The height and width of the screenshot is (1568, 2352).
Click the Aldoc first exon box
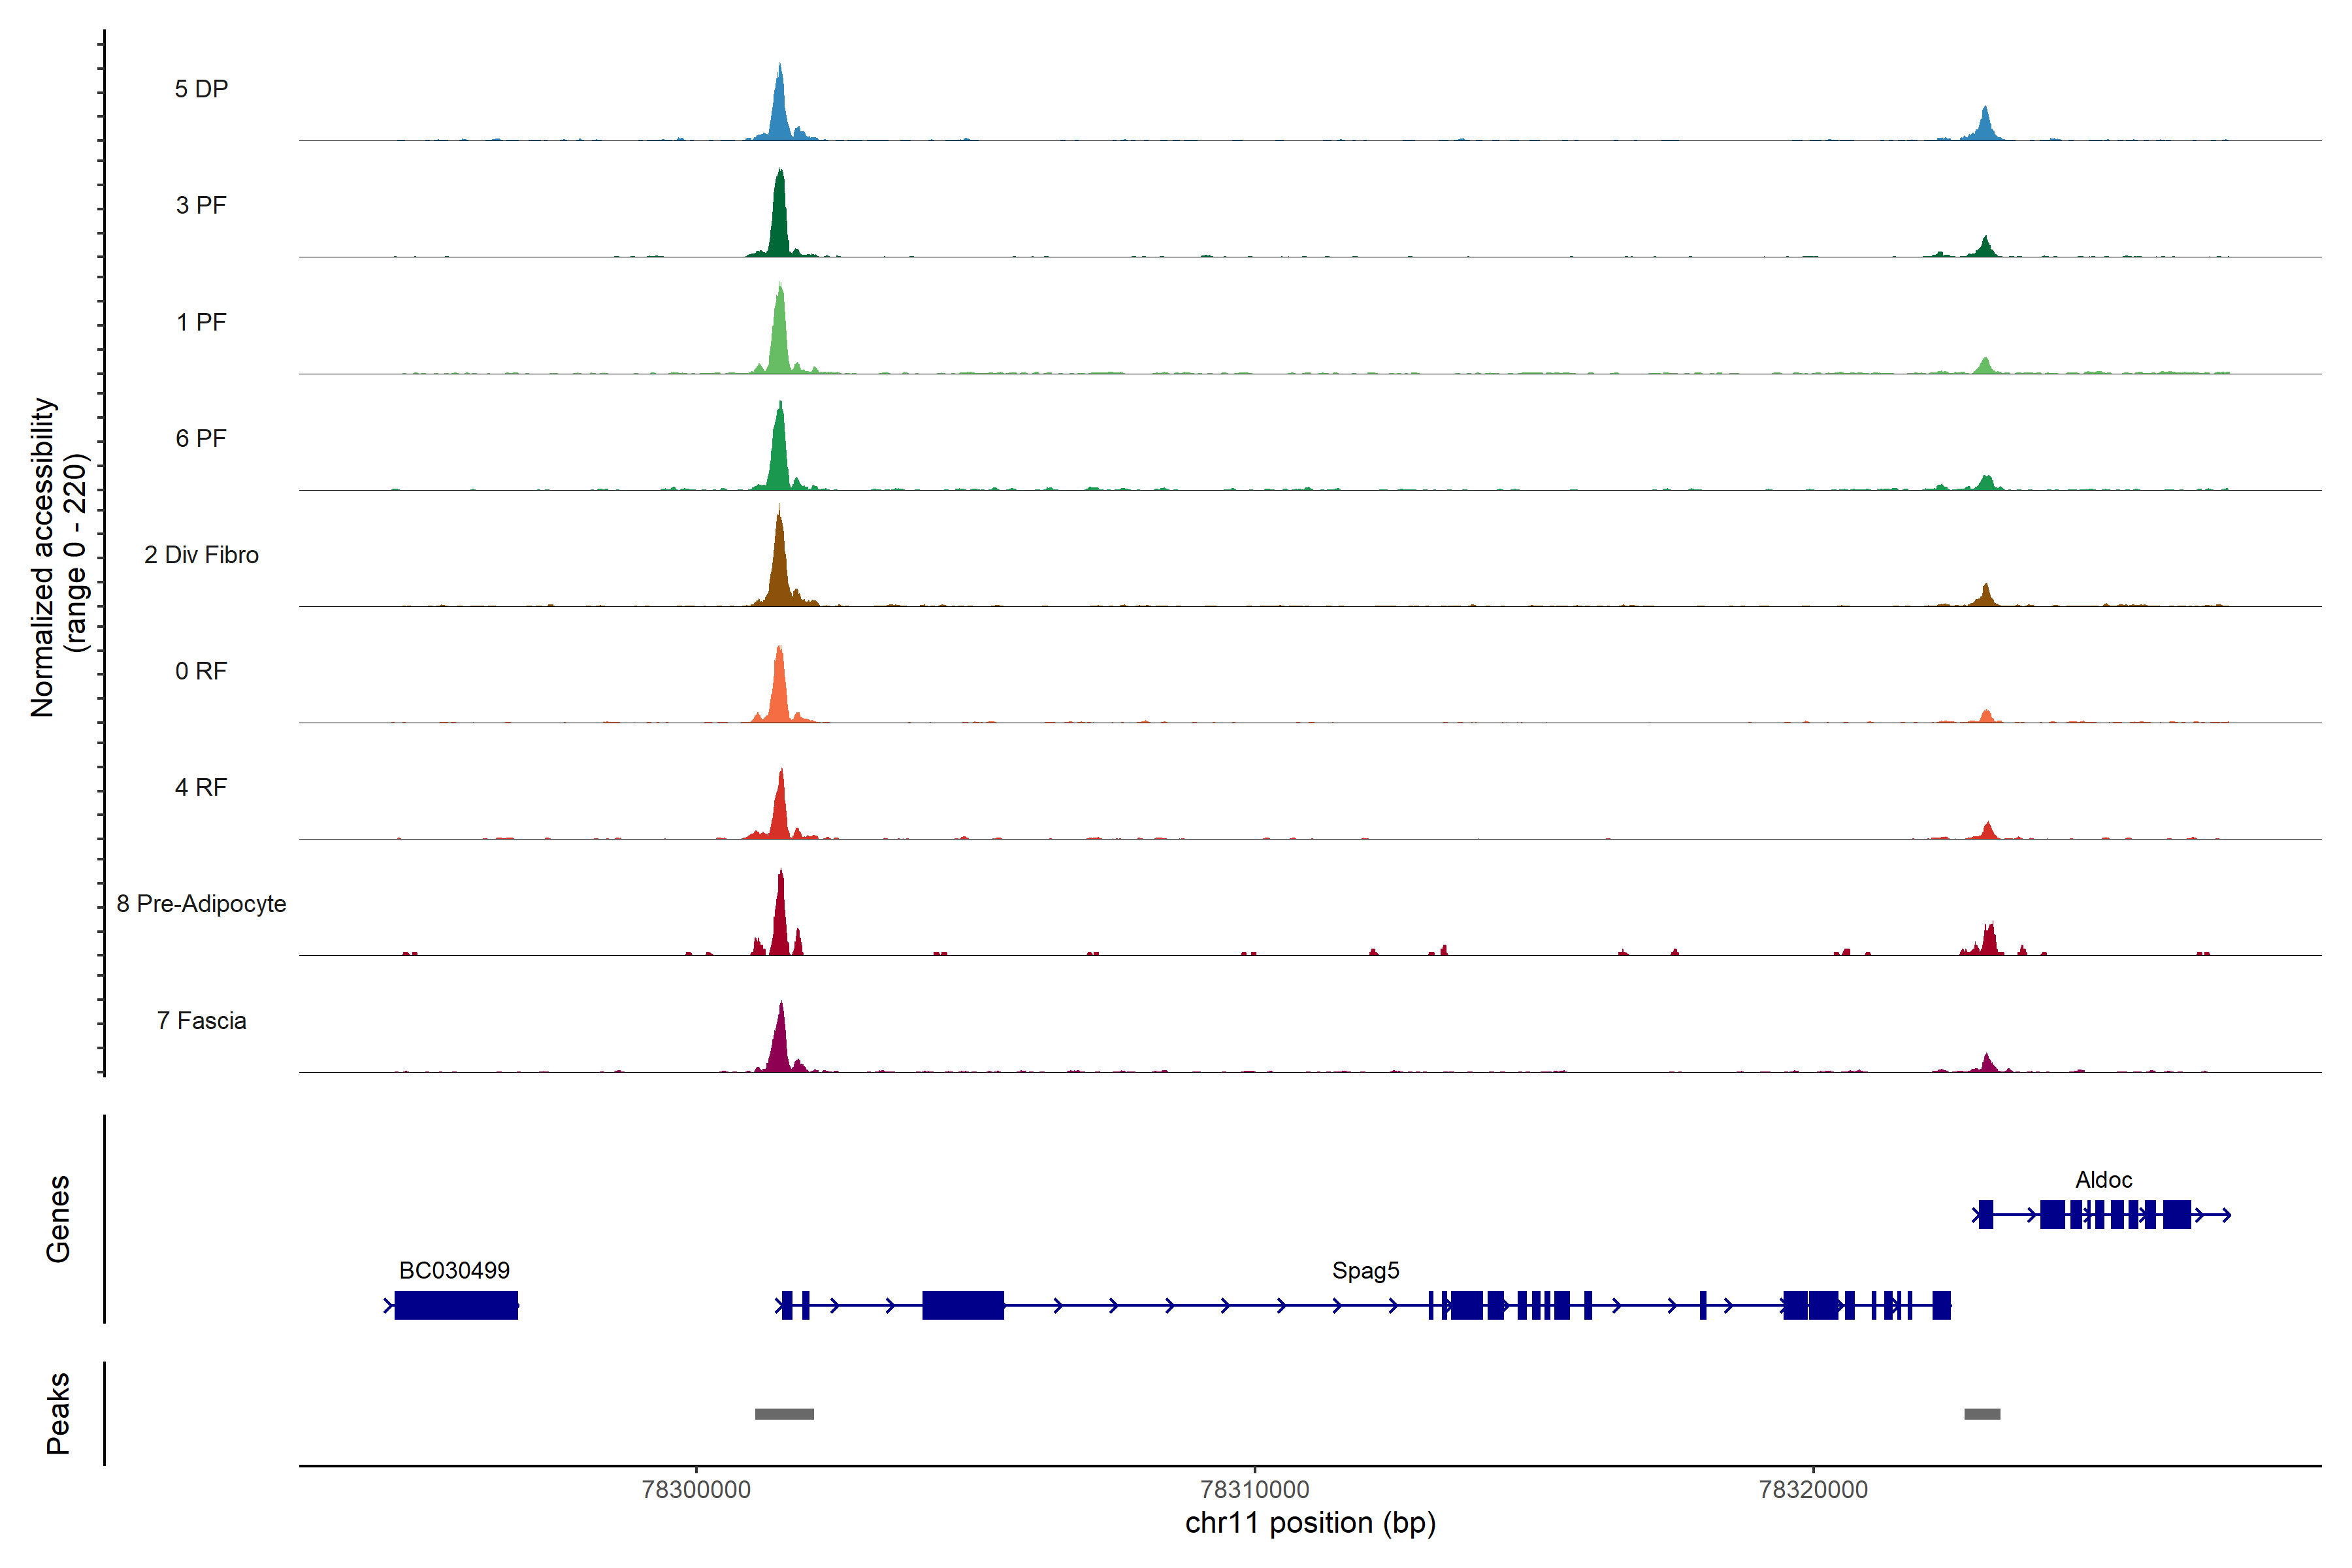point(1986,1215)
